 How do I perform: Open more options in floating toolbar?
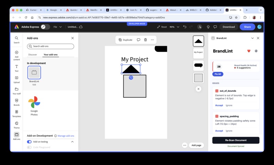click(x=152, y=40)
